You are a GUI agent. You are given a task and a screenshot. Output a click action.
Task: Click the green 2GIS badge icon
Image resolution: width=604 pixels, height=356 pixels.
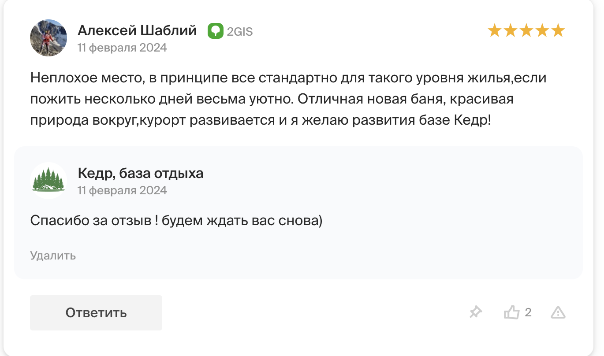click(216, 31)
